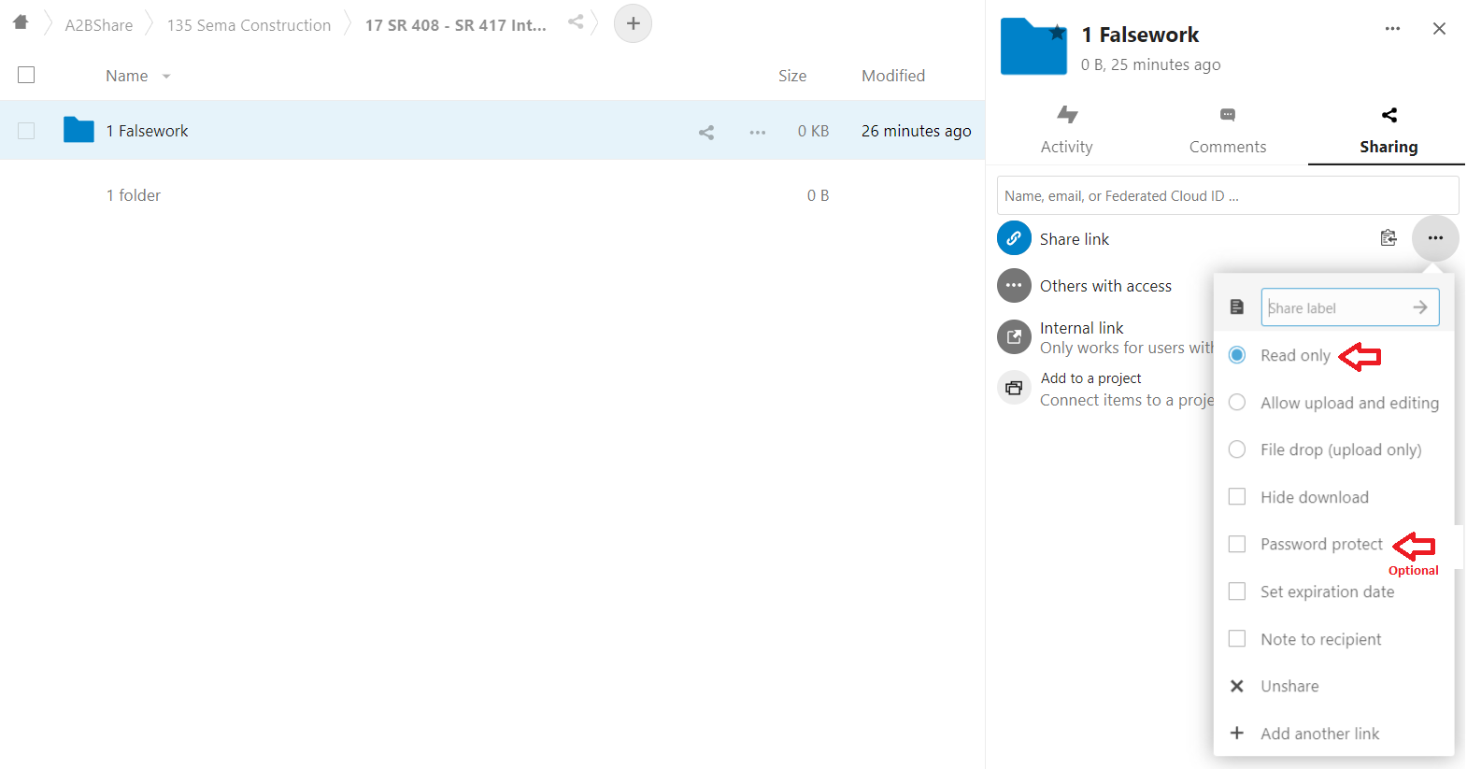Switch to the Activity tab
Image resolution: width=1467 pixels, height=769 pixels.
1066,130
